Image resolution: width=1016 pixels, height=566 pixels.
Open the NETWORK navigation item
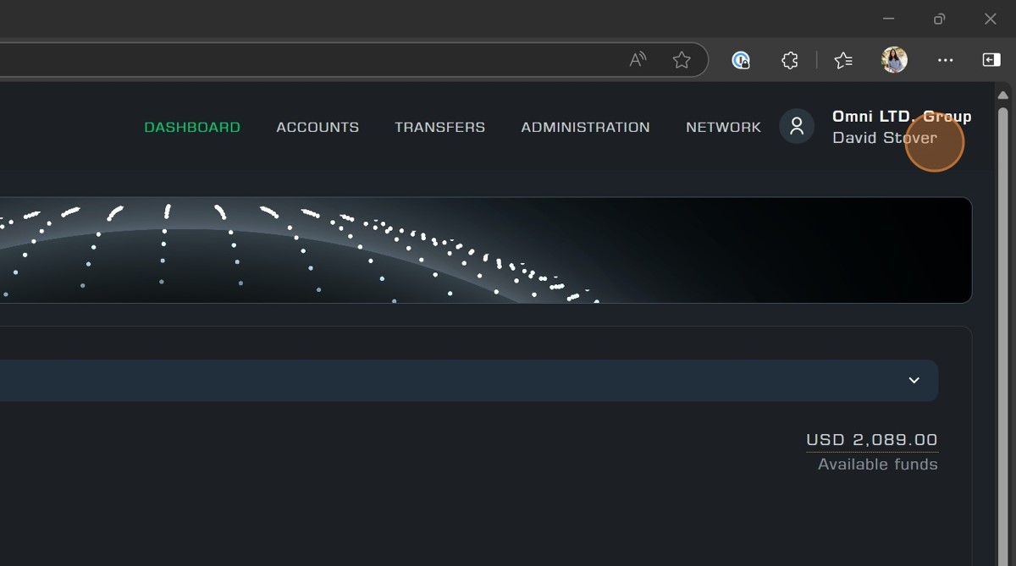[x=723, y=127]
